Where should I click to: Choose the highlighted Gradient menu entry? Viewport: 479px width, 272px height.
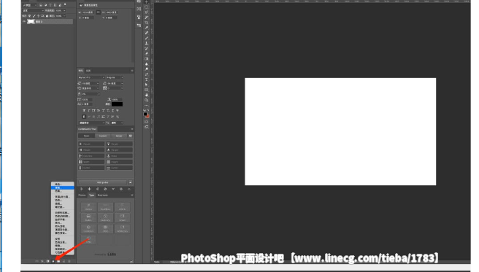pos(62,187)
